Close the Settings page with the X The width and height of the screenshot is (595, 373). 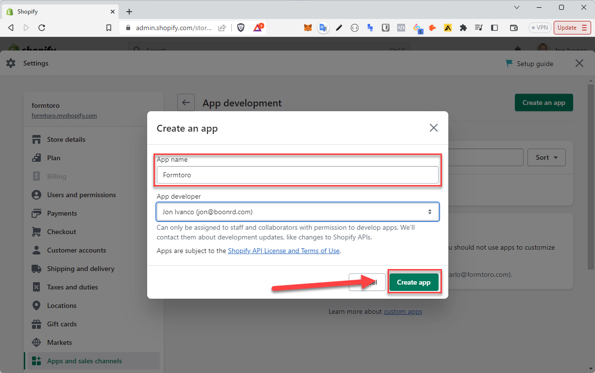[x=579, y=63]
